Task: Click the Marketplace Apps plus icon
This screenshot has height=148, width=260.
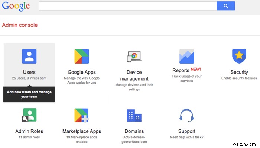Action: [82, 115]
